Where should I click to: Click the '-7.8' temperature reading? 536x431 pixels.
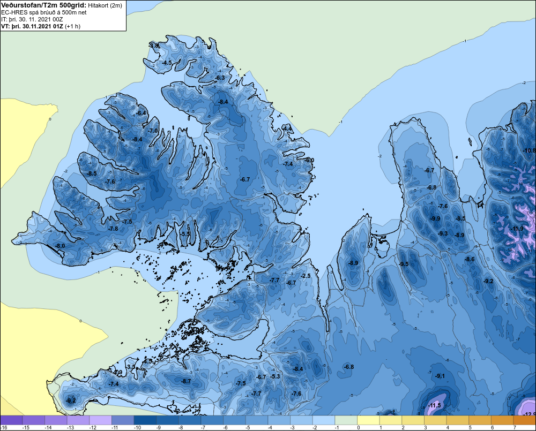[113, 229]
